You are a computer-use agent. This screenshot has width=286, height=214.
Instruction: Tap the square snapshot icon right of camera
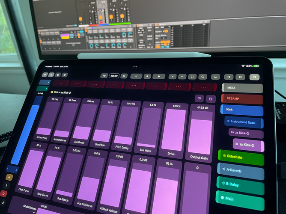click(211, 99)
